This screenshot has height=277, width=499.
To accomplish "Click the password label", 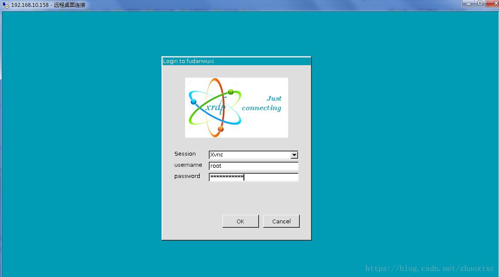I will click(187, 176).
